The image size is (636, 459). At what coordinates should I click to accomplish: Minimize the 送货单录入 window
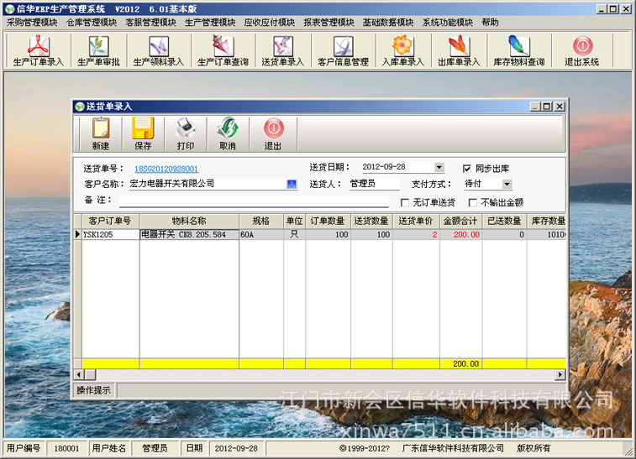(x=535, y=107)
